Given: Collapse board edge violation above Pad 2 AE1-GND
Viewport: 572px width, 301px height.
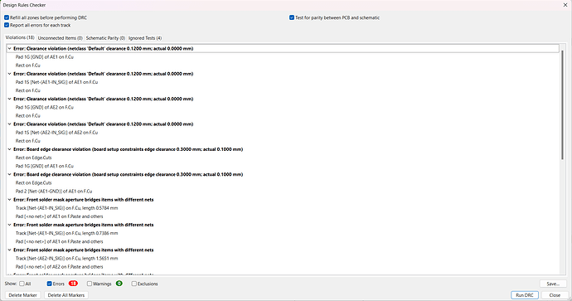Looking at the screenshot, I should coord(9,174).
